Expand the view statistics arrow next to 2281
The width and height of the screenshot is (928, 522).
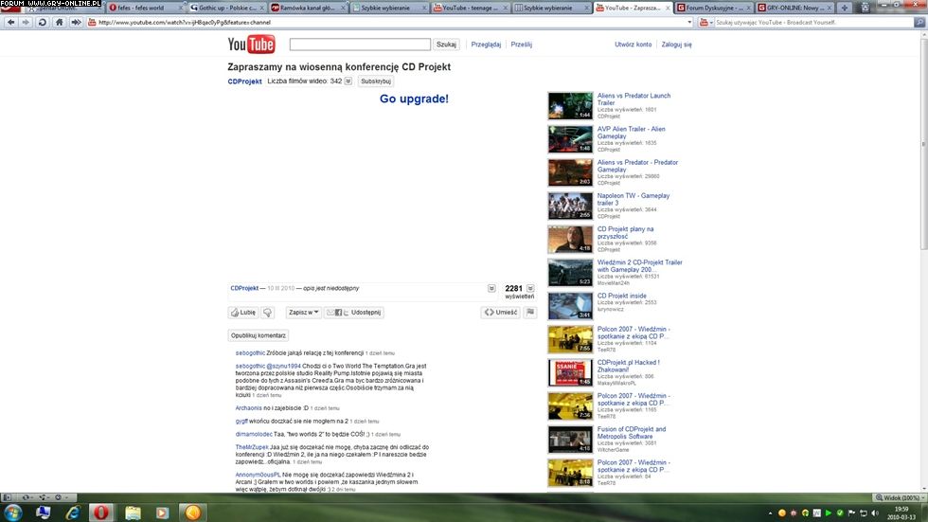[530, 288]
